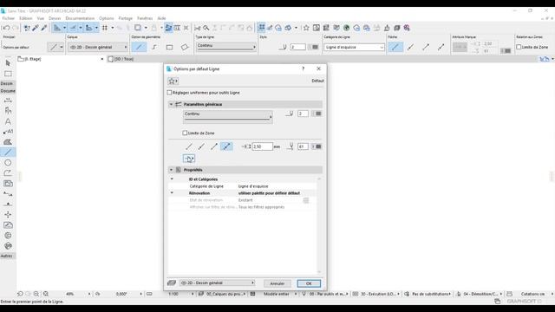Collapse the 'Rénovation' group
Image resolution: width=555 pixels, height=312 pixels.
point(172,192)
